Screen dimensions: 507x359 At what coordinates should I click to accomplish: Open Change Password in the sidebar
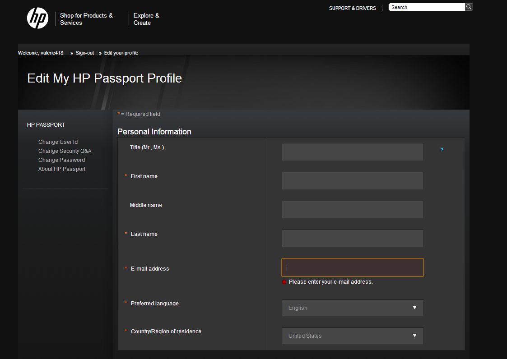click(61, 160)
